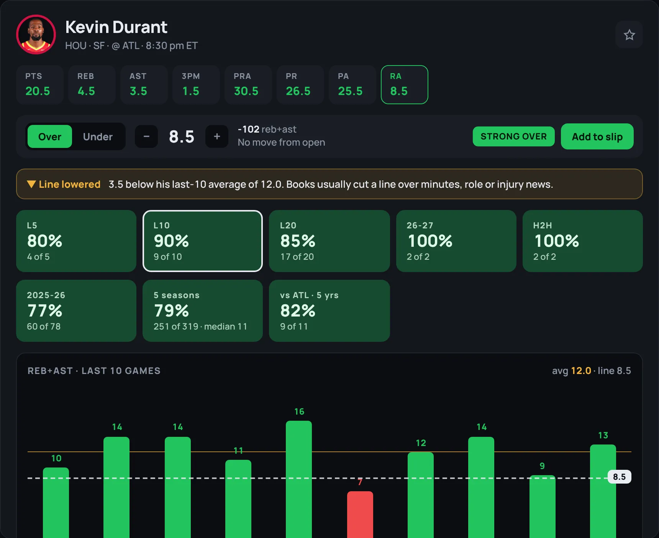Click the chart bar labeled 13
This screenshot has width=659, height=538.
point(603,491)
